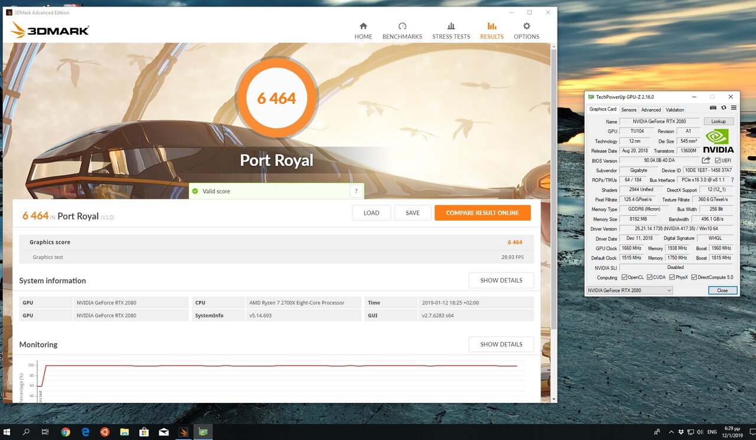Click the SAVE button
Screen dimensions: 756x440
(x=413, y=213)
